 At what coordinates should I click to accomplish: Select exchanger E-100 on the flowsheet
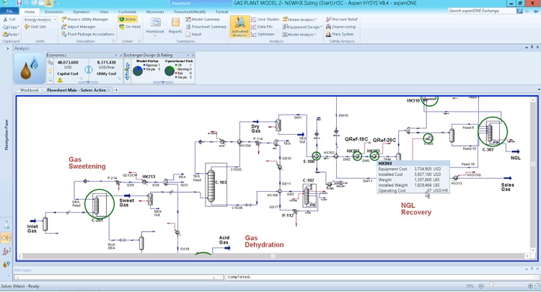click(x=316, y=156)
